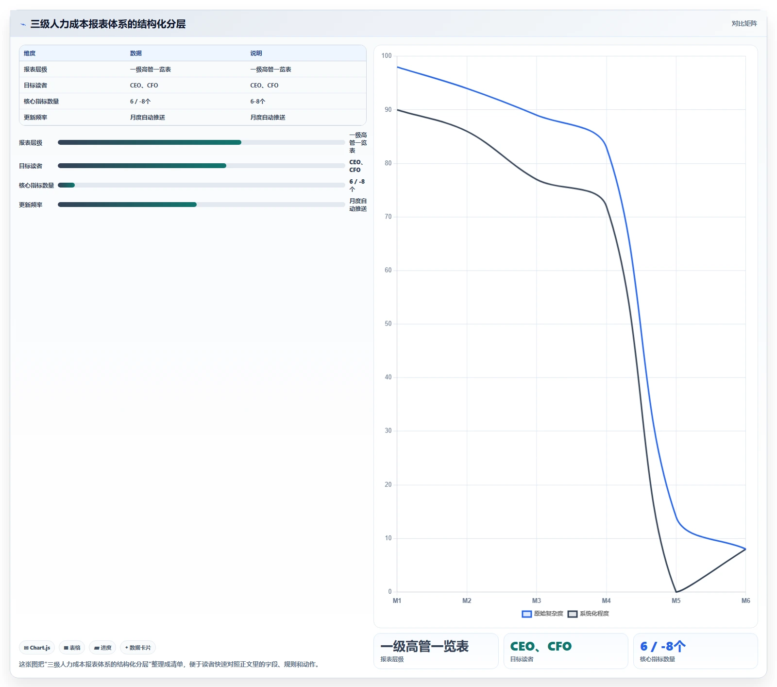Toggle the 系统化程度 legend series
This screenshot has width=777, height=687.
coord(588,614)
